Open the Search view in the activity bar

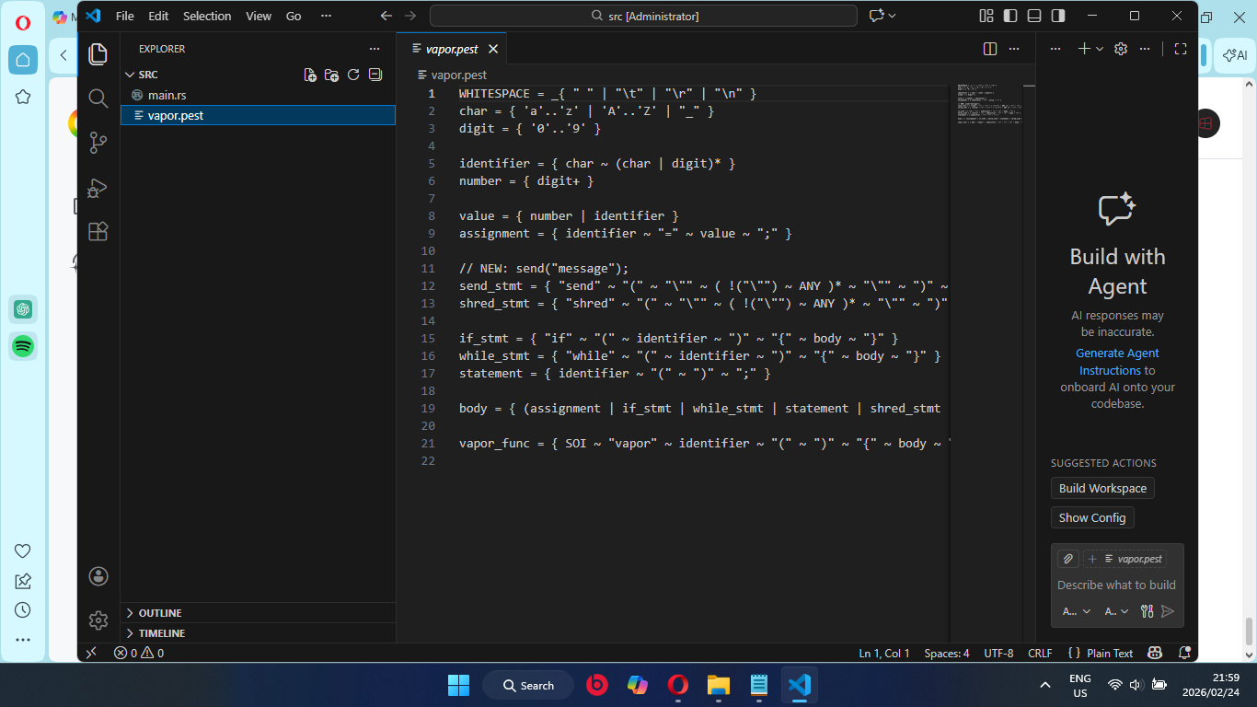tap(98, 98)
